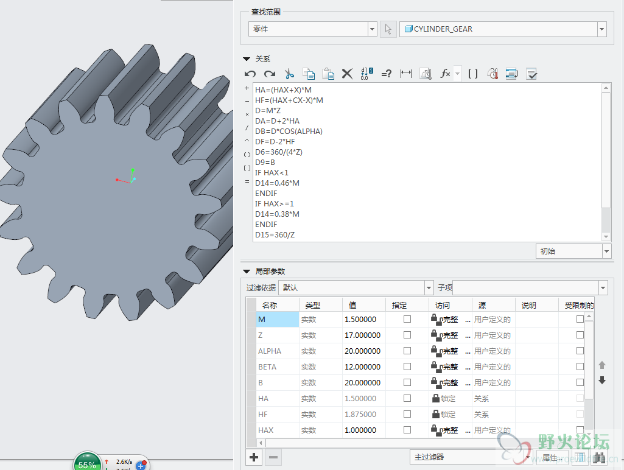Image resolution: width=624 pixels, height=470 pixels.
Task: Click the multiply operator beside relations editor
Action: coord(247,114)
